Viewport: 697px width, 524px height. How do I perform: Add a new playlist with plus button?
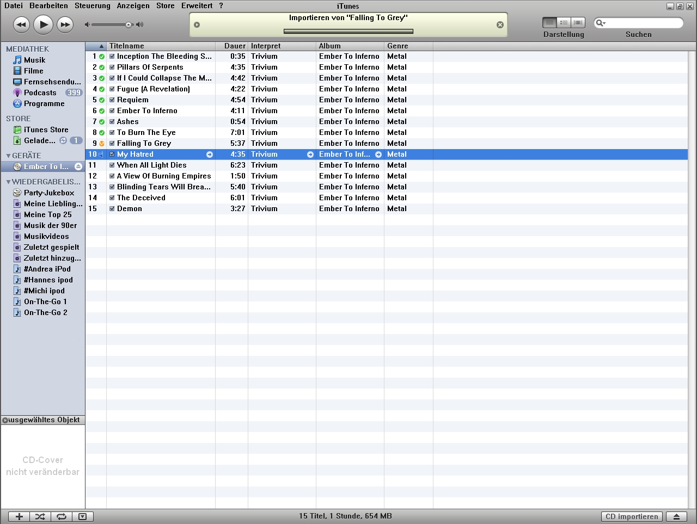tap(19, 516)
